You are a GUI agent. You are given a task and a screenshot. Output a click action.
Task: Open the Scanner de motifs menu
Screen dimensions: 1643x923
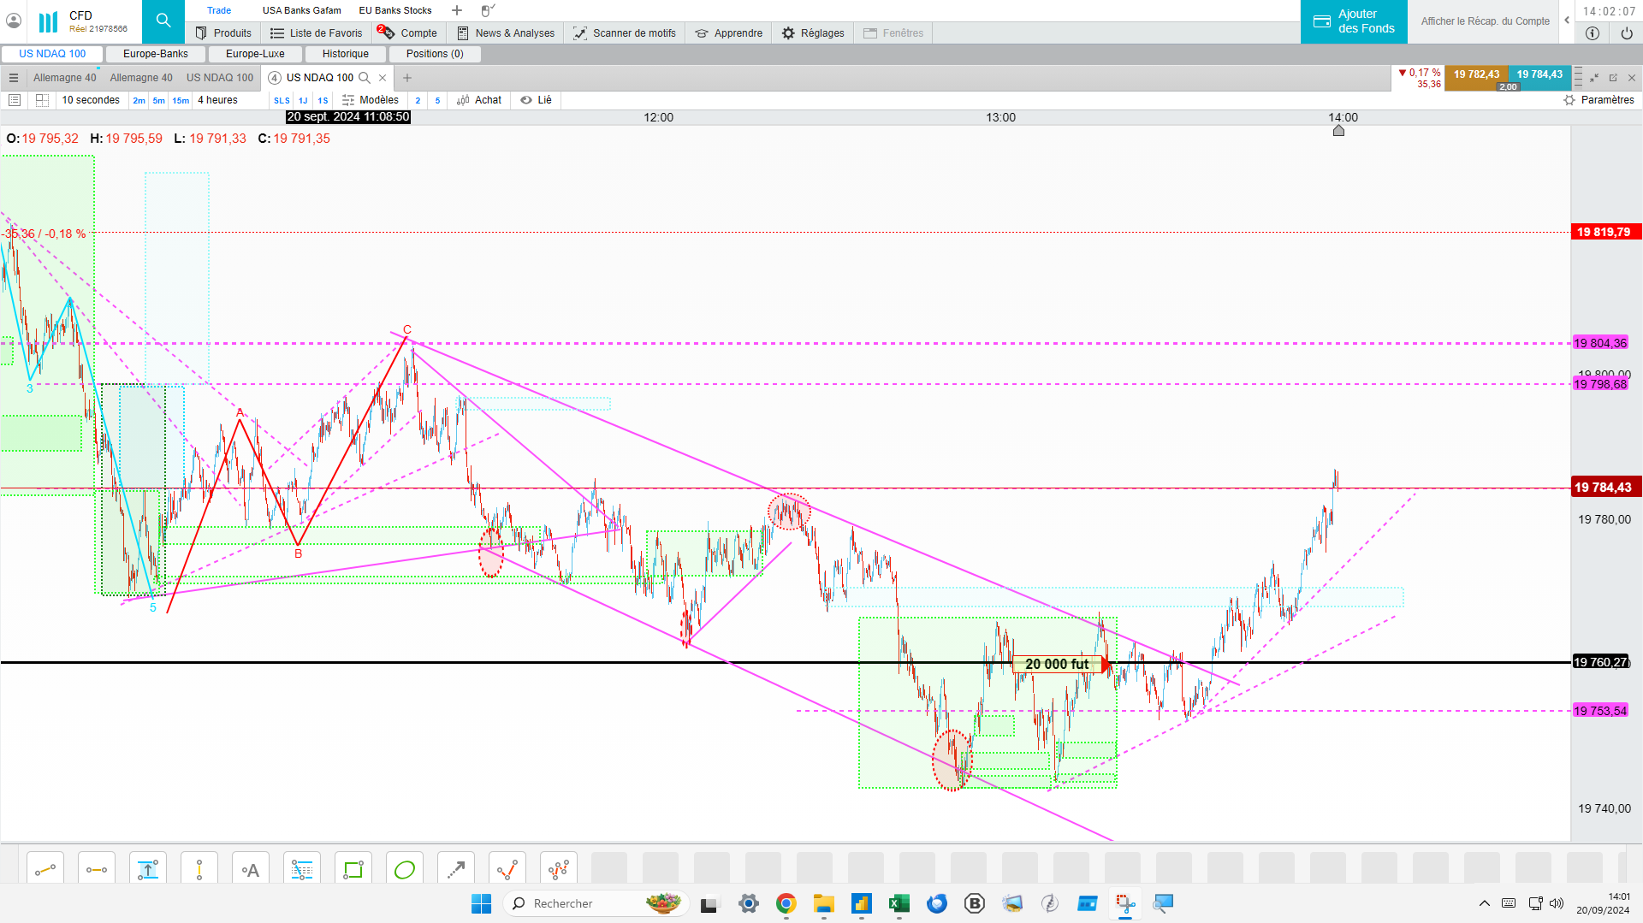pyautogui.click(x=625, y=33)
